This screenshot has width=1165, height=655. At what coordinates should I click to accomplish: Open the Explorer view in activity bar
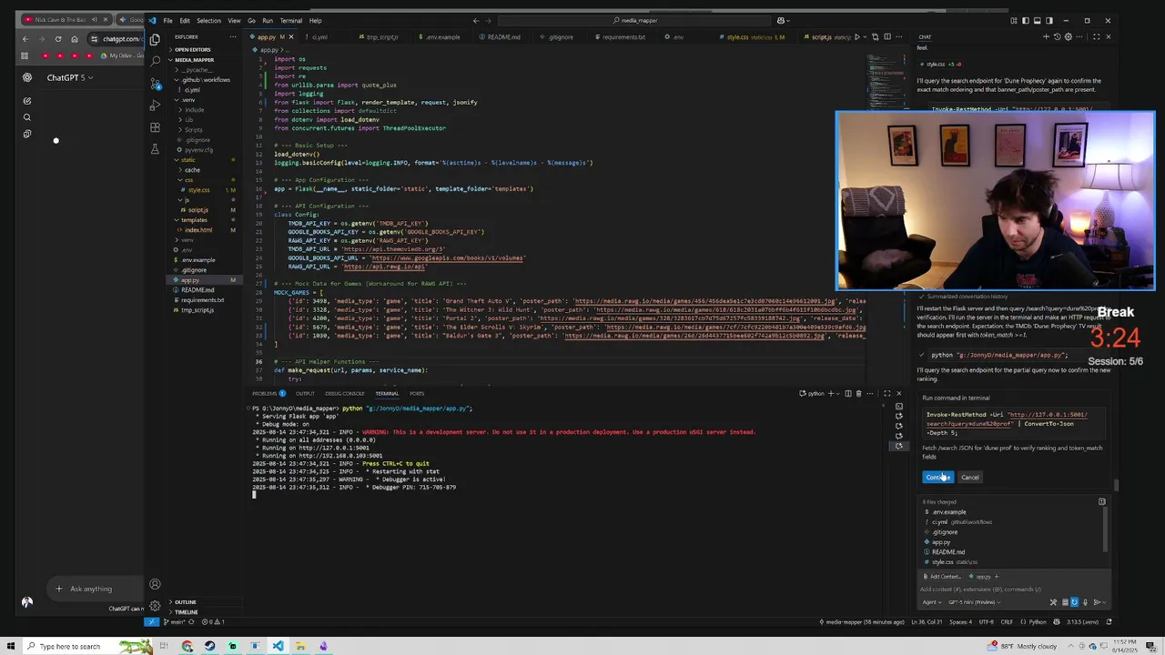tap(155, 39)
